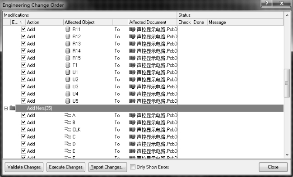293x177 pixels.
Task: Enable Only Show Errors checkbox
Action: pyautogui.click(x=133, y=167)
